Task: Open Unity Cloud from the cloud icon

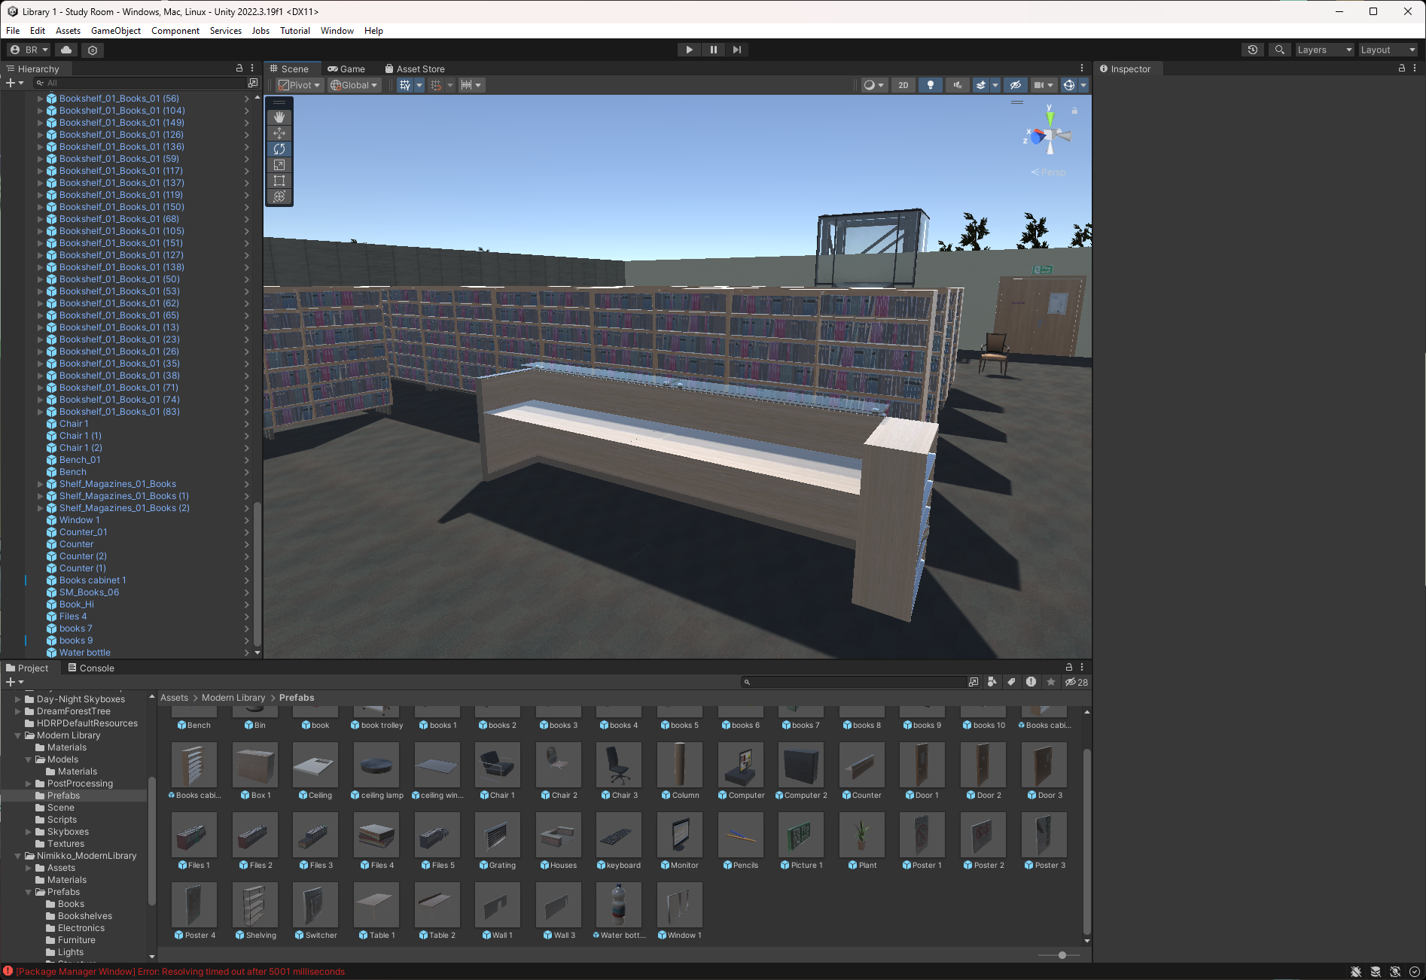Action: click(x=66, y=50)
